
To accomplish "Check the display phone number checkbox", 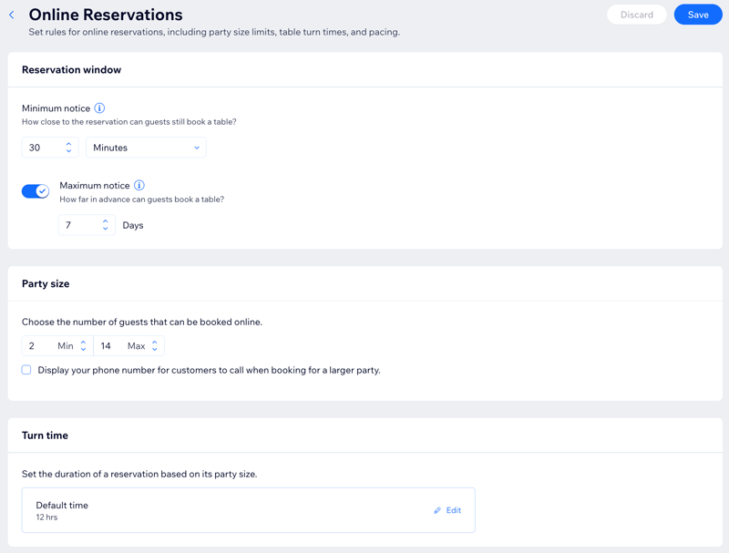I will pos(26,370).
